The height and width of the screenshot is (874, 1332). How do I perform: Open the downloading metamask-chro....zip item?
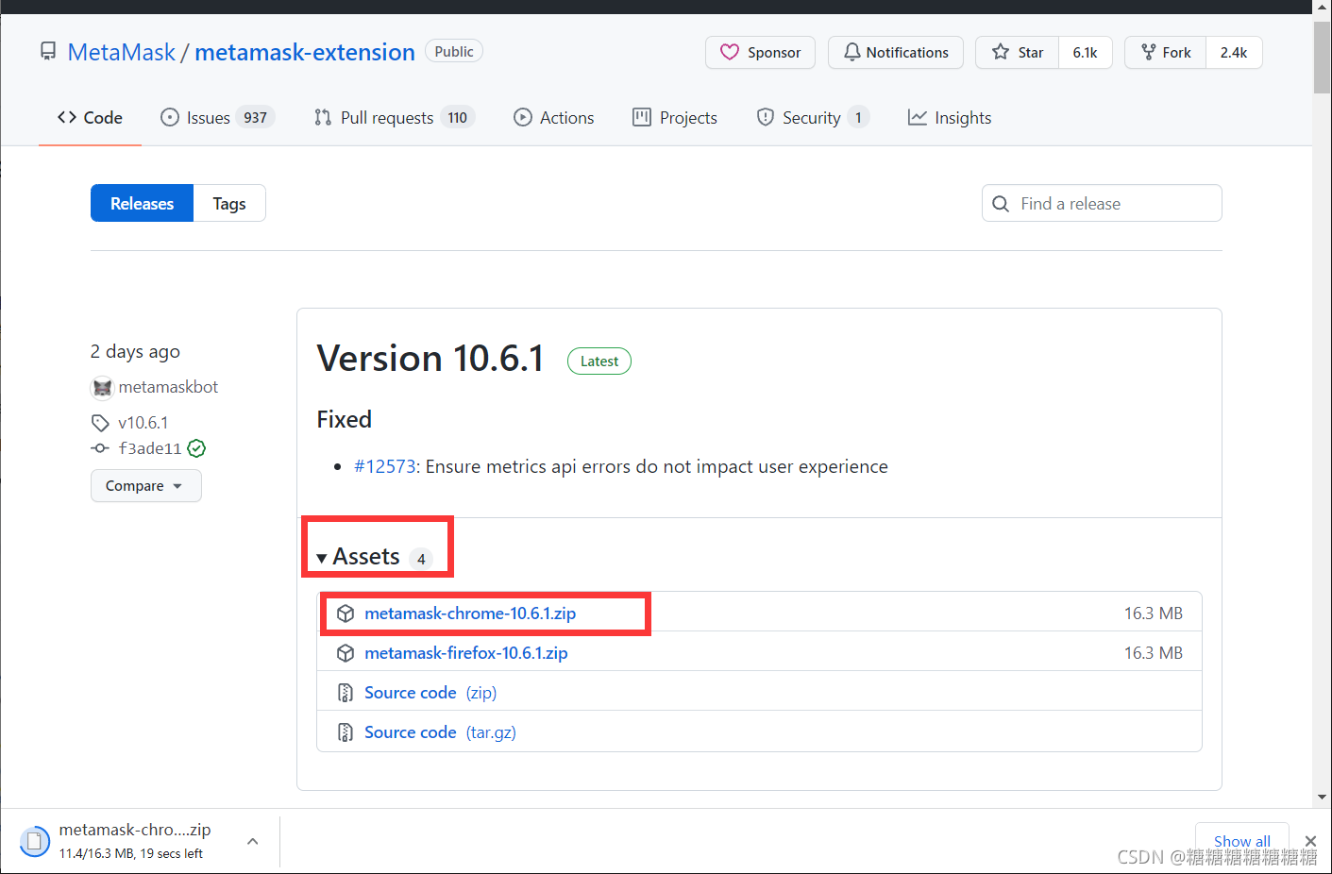(135, 840)
